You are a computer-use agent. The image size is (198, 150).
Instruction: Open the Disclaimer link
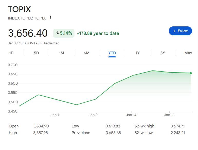[x=51, y=43]
